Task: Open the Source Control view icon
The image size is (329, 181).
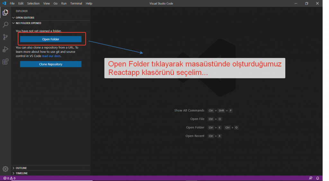Action: (5, 37)
